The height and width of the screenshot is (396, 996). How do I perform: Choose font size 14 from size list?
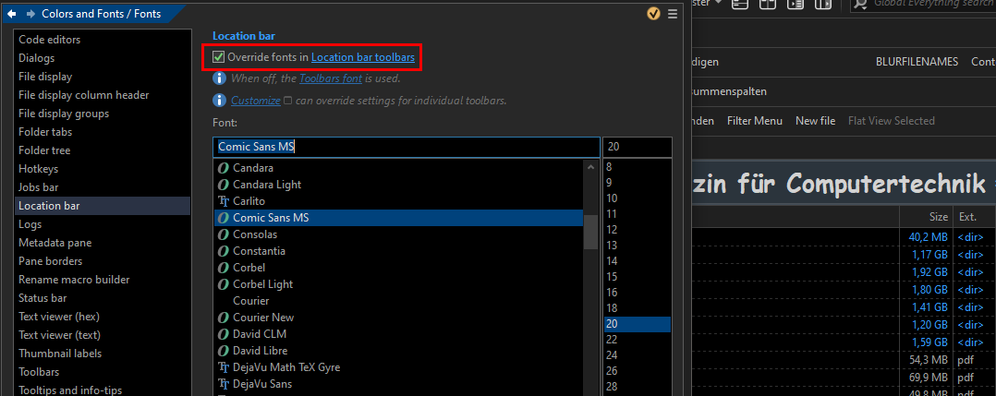611,261
